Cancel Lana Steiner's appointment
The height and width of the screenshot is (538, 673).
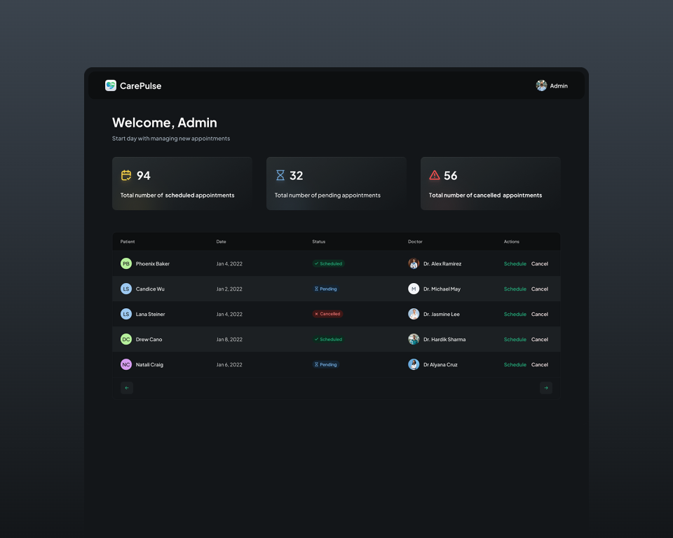pos(540,314)
